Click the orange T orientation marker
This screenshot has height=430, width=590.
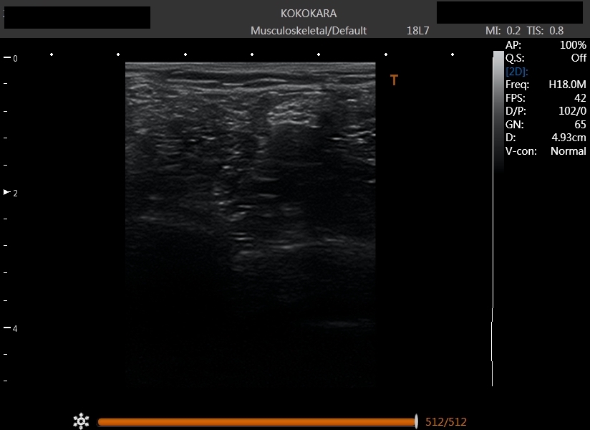[x=394, y=80]
